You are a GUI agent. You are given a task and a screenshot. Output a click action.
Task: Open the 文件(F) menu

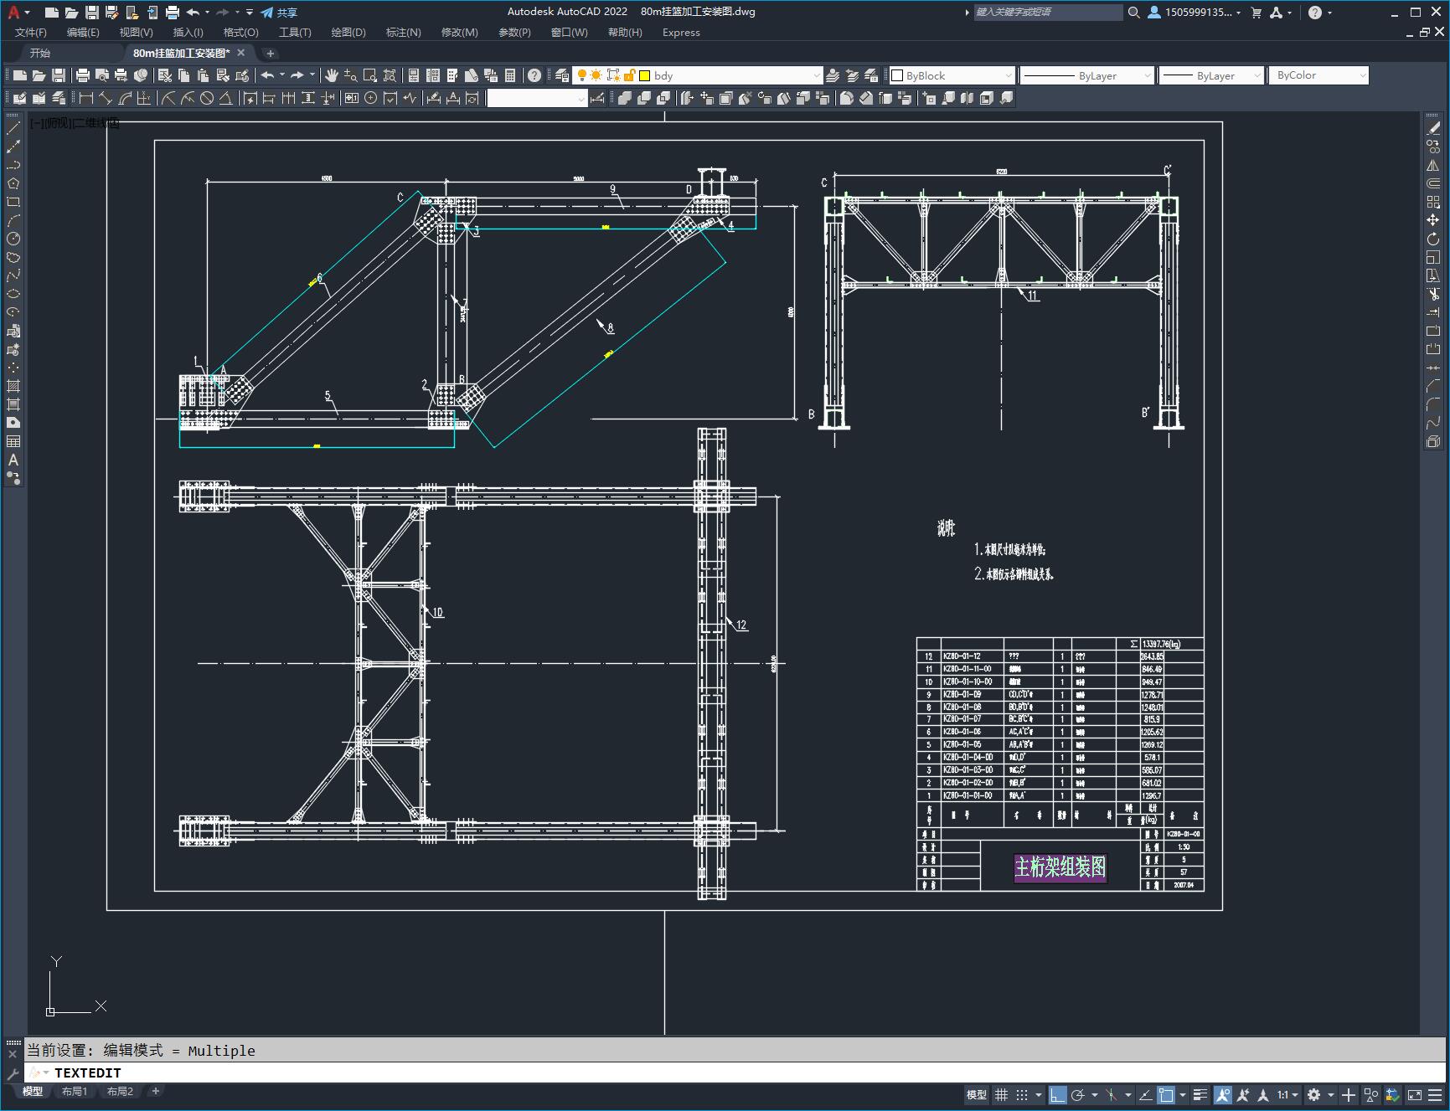[31, 32]
